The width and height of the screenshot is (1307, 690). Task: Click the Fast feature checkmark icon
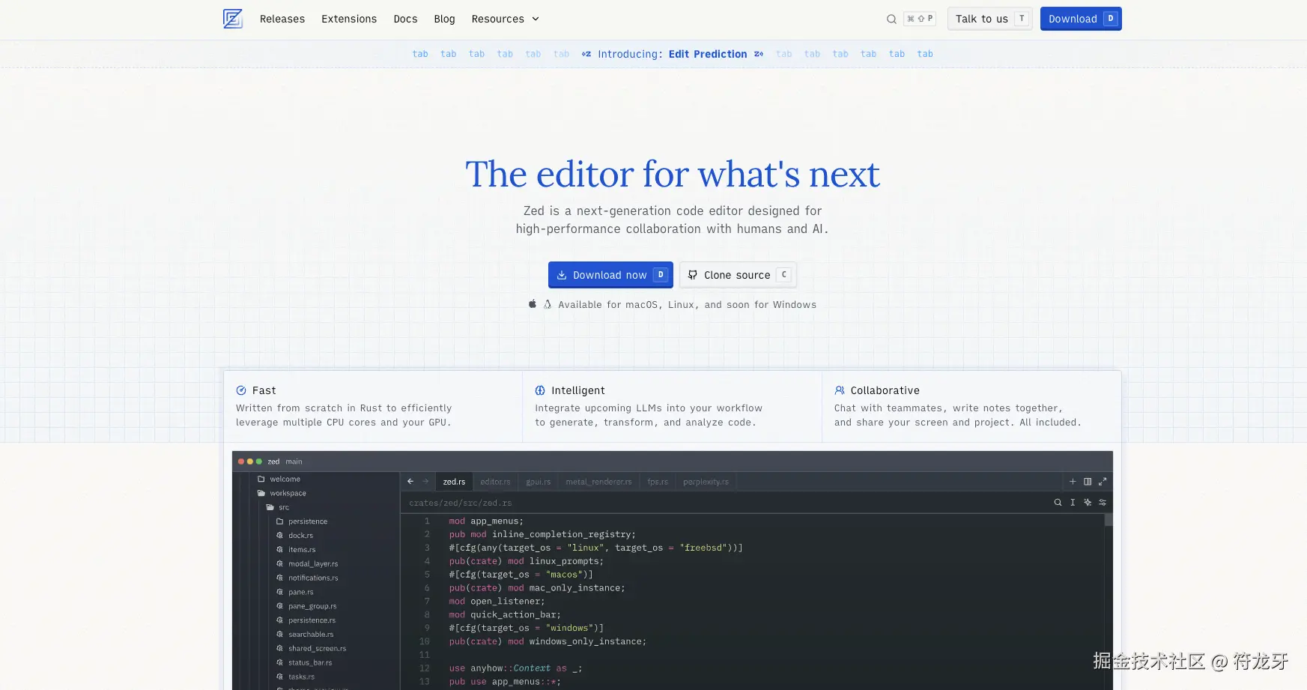(x=241, y=390)
